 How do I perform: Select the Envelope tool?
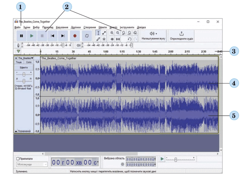(x=104, y=33)
